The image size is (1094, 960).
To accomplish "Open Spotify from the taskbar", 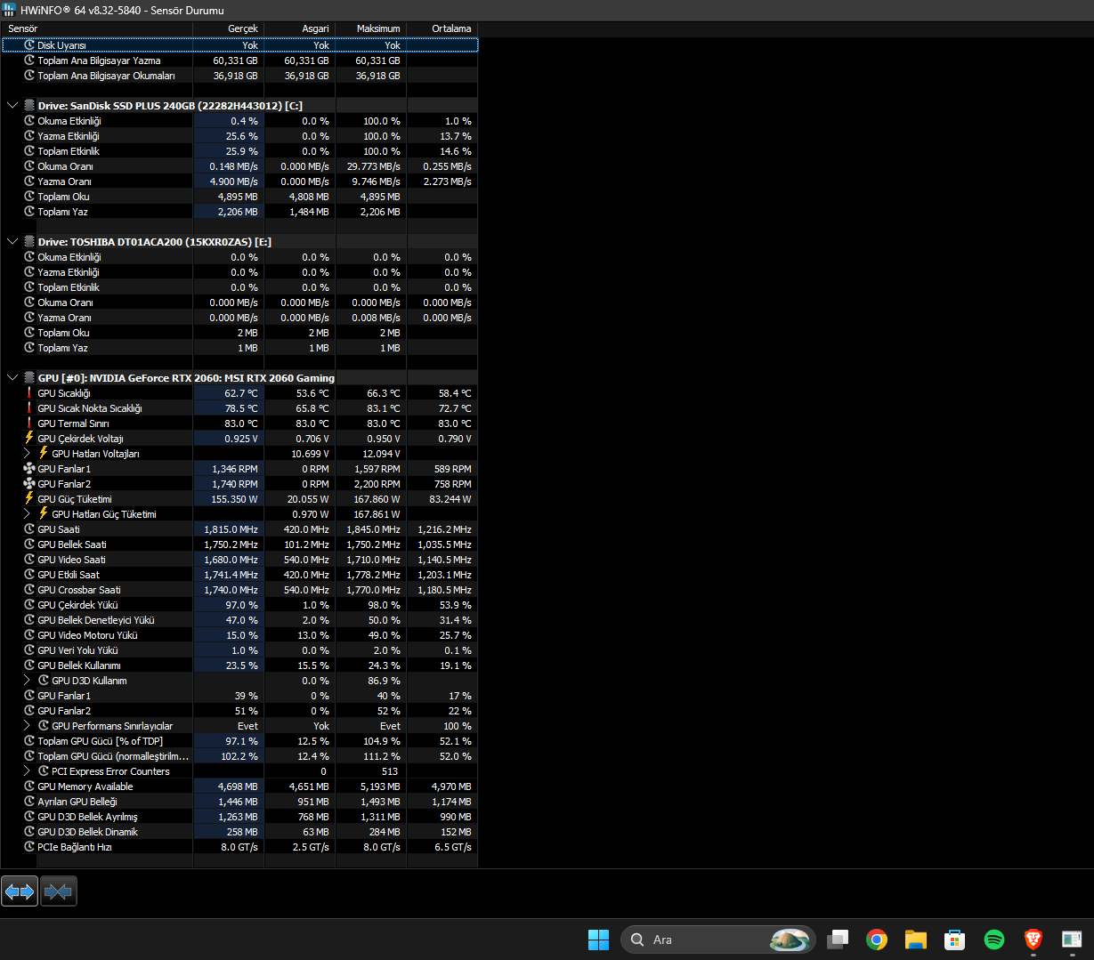I will 994,940.
